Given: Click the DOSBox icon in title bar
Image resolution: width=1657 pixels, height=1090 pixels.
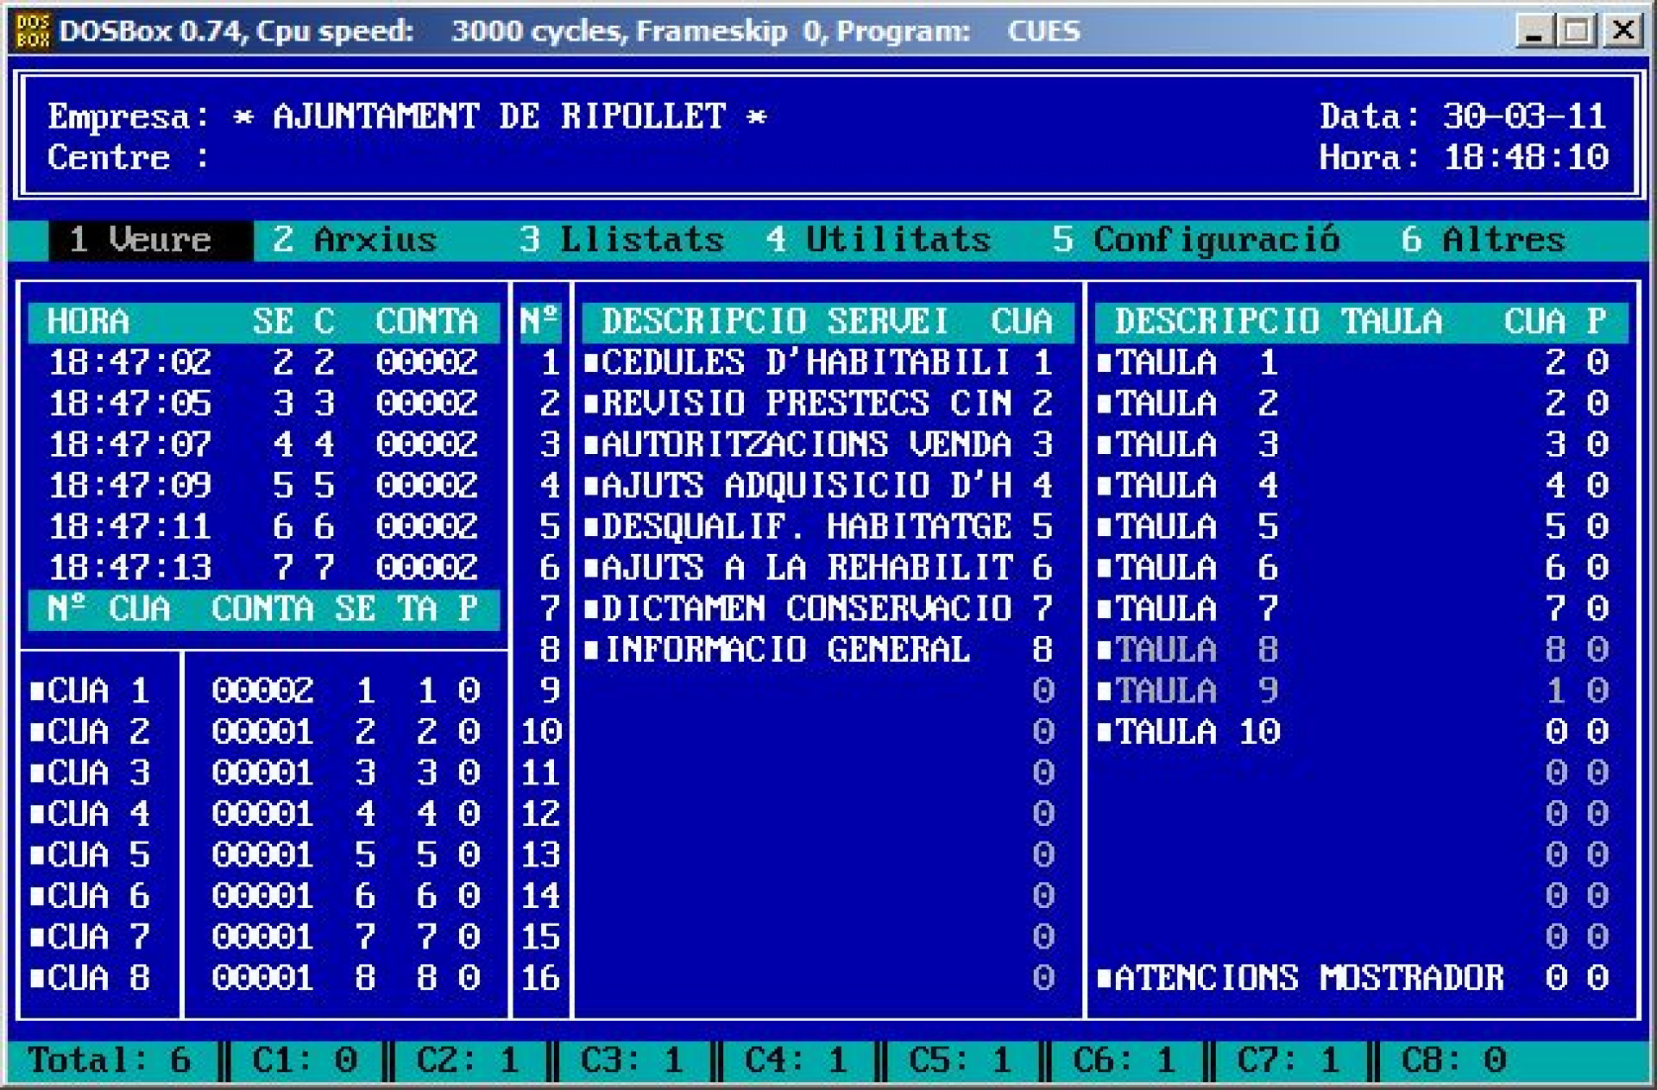Looking at the screenshot, I should 33,31.
